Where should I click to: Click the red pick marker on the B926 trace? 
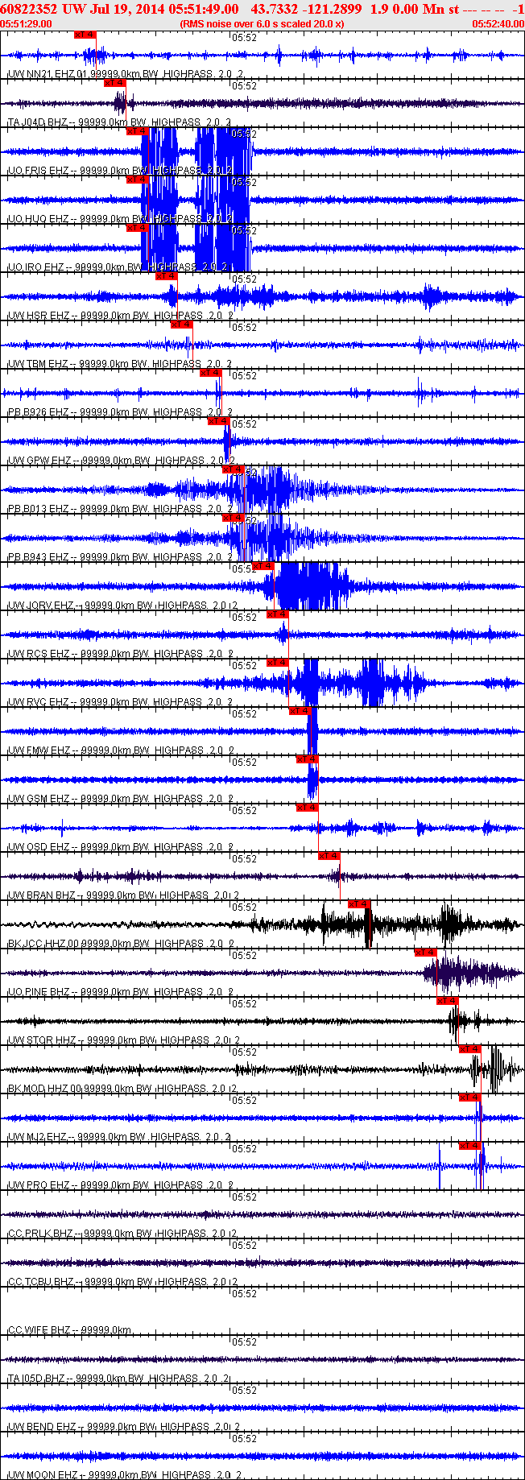[210, 373]
